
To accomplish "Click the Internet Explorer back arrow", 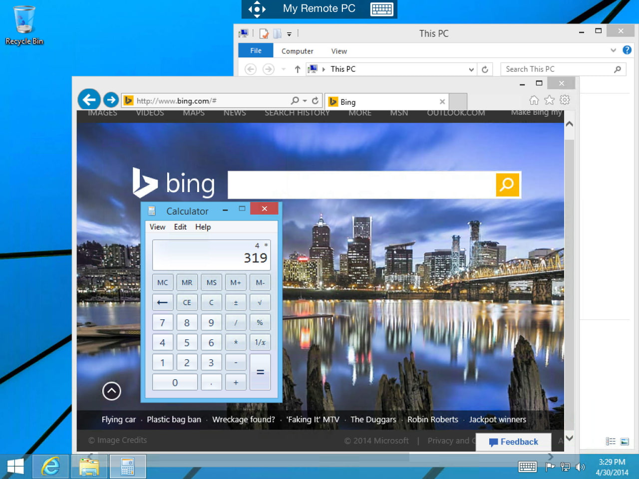I will tap(89, 100).
